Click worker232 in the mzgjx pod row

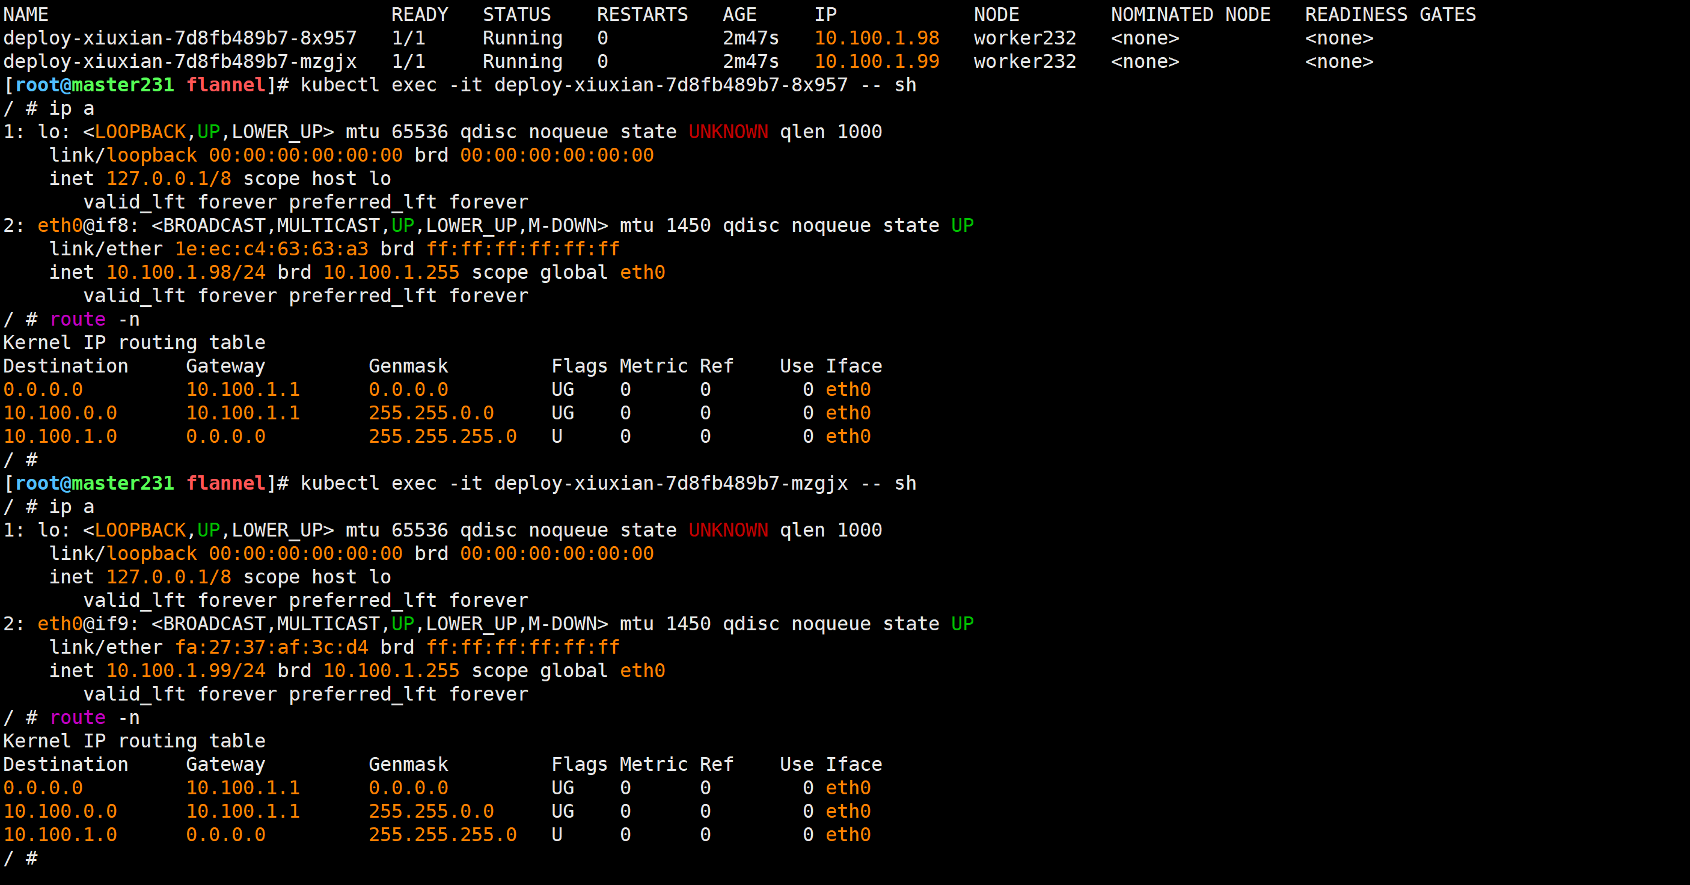coord(1024,62)
